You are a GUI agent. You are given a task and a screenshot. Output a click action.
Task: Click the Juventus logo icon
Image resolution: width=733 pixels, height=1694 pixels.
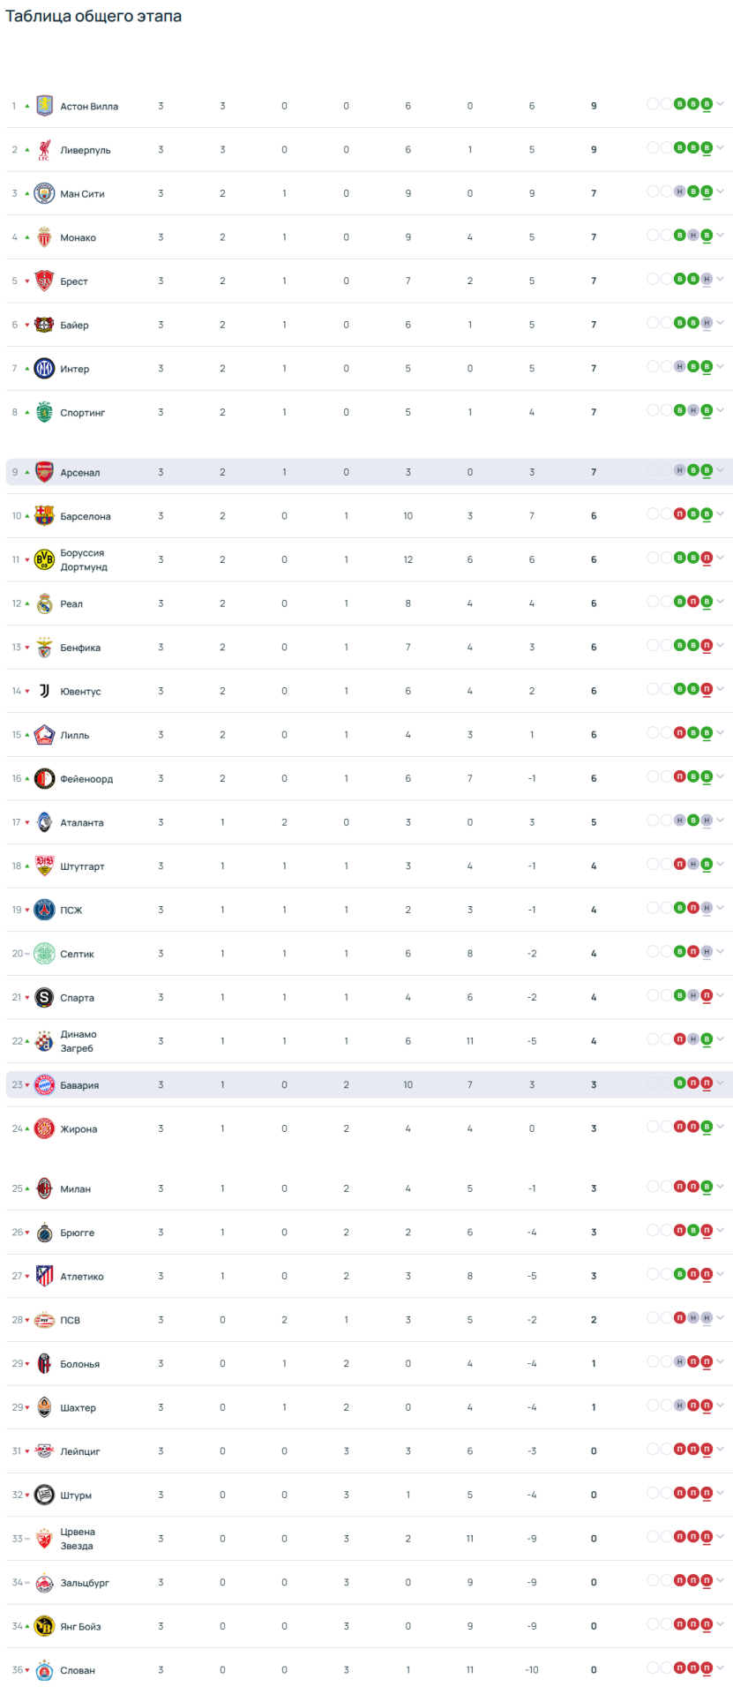tap(44, 691)
